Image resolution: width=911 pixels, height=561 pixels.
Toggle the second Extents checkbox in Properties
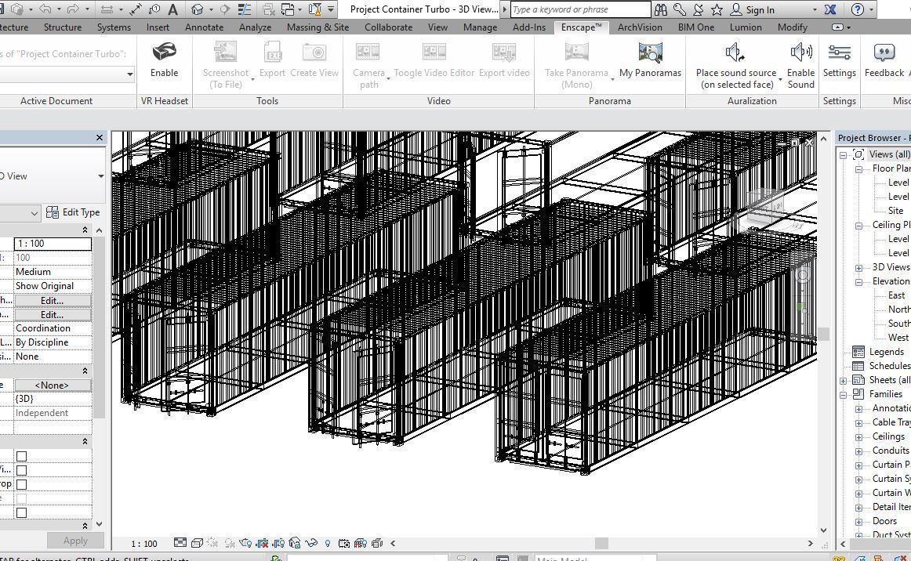pos(21,470)
